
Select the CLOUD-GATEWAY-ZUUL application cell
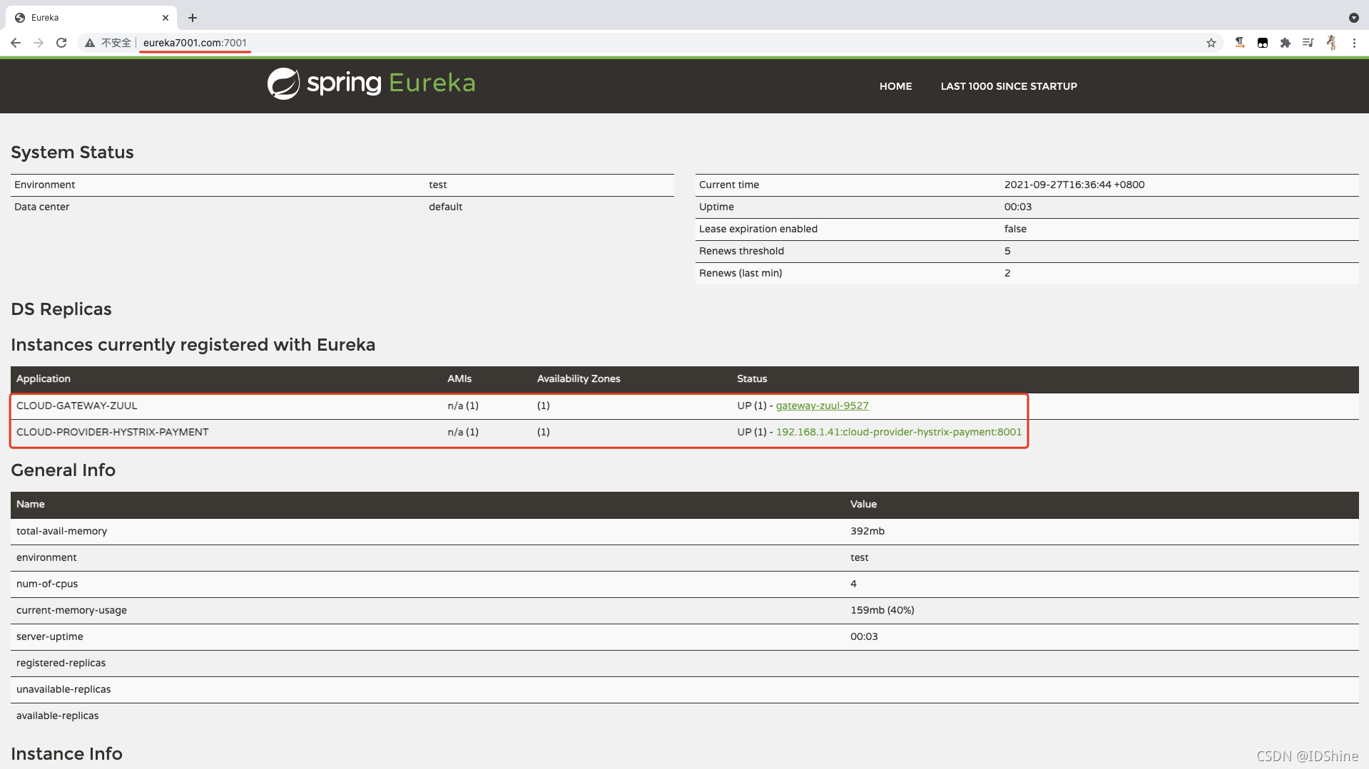tap(76, 406)
